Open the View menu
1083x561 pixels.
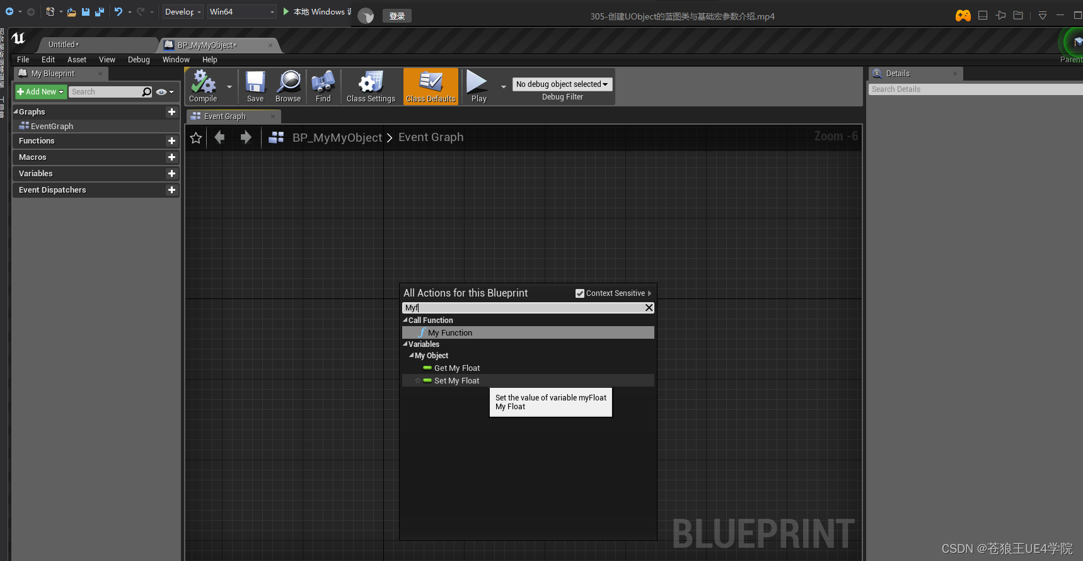107,60
